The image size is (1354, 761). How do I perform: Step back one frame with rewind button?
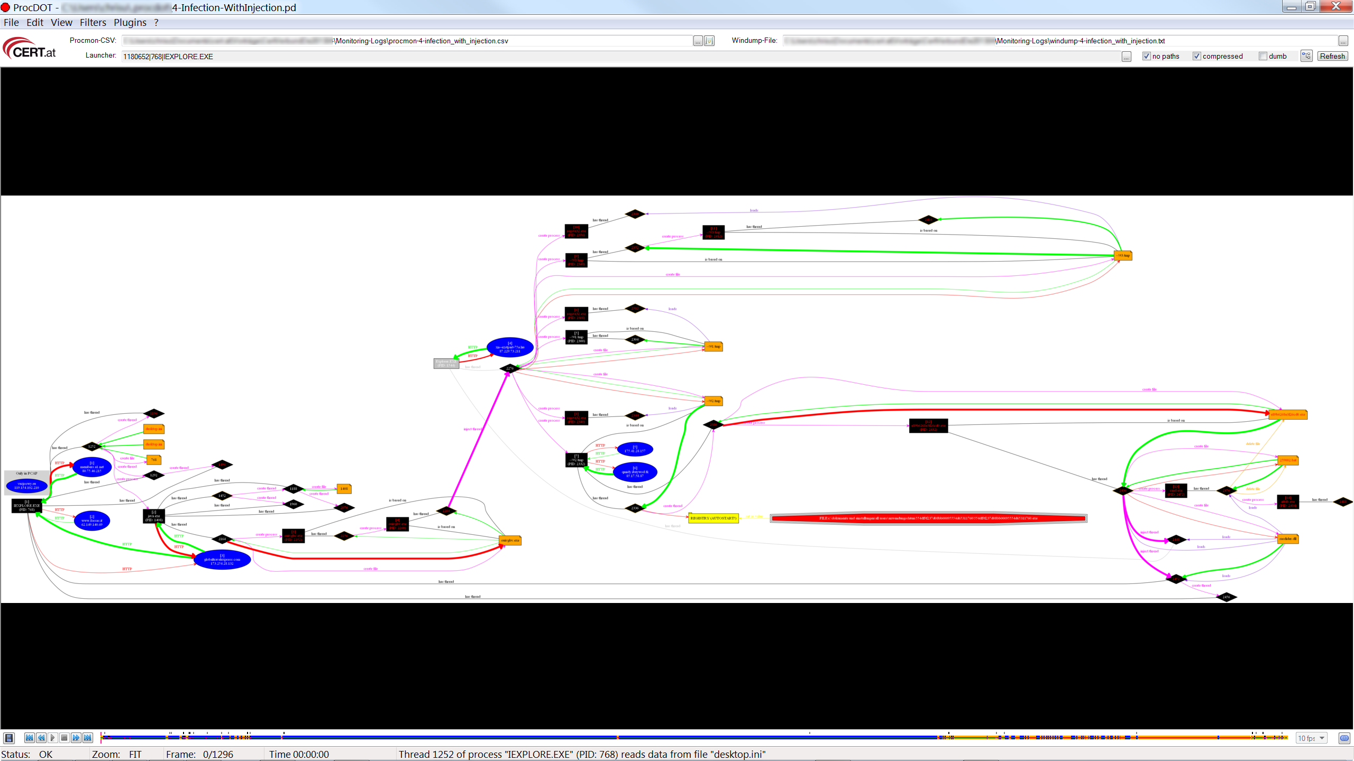coord(41,738)
